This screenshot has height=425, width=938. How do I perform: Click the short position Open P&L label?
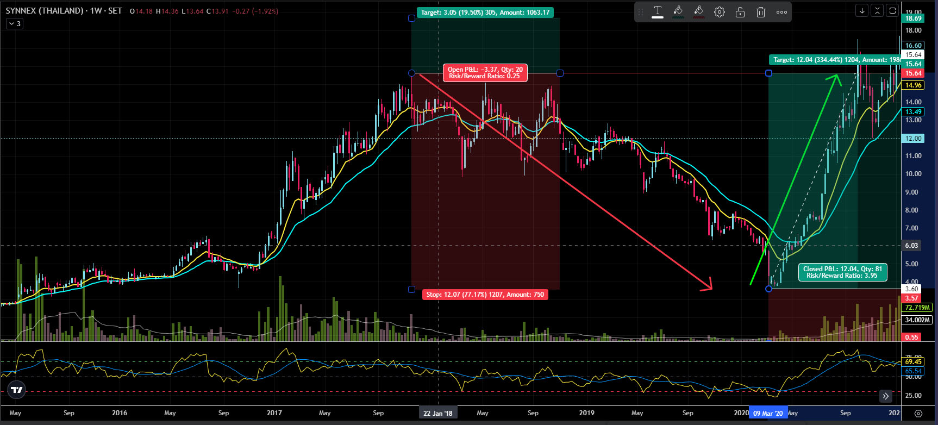point(485,73)
